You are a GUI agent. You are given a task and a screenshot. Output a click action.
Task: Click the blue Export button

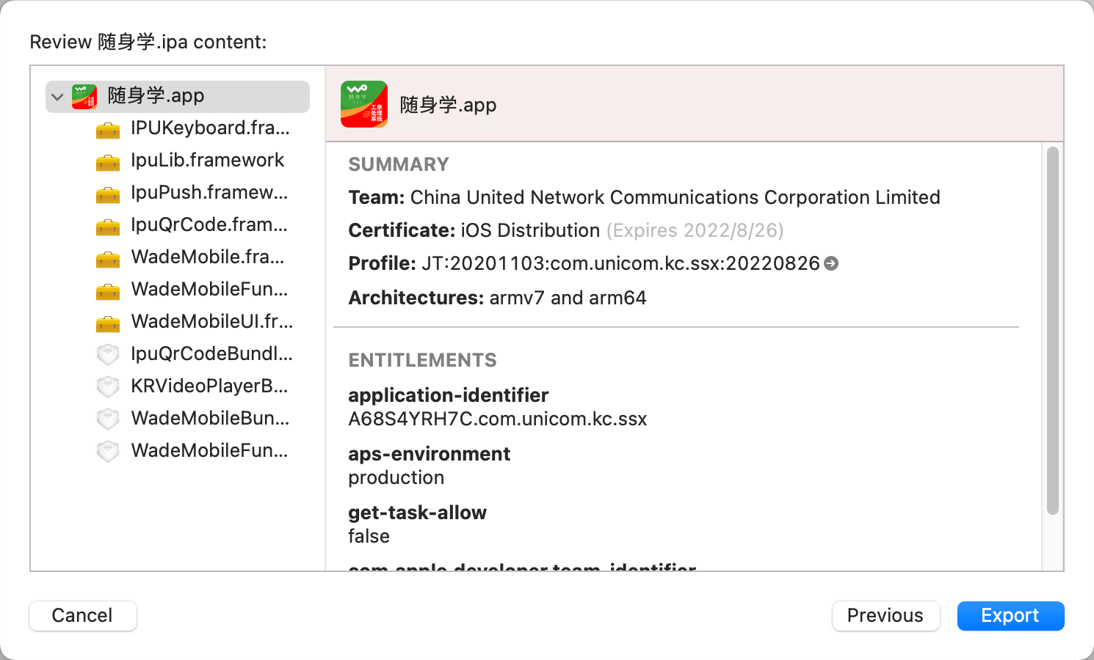click(x=1010, y=615)
